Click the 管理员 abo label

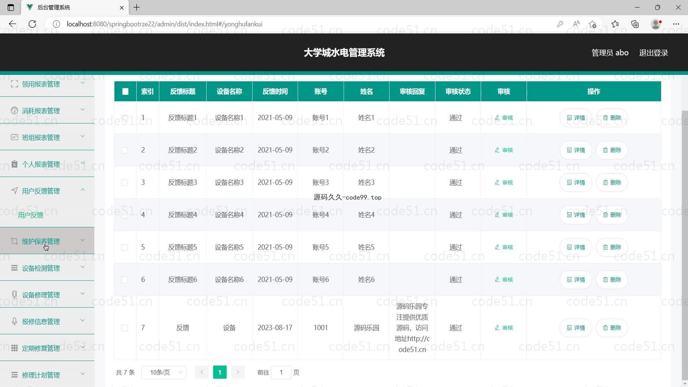click(610, 53)
